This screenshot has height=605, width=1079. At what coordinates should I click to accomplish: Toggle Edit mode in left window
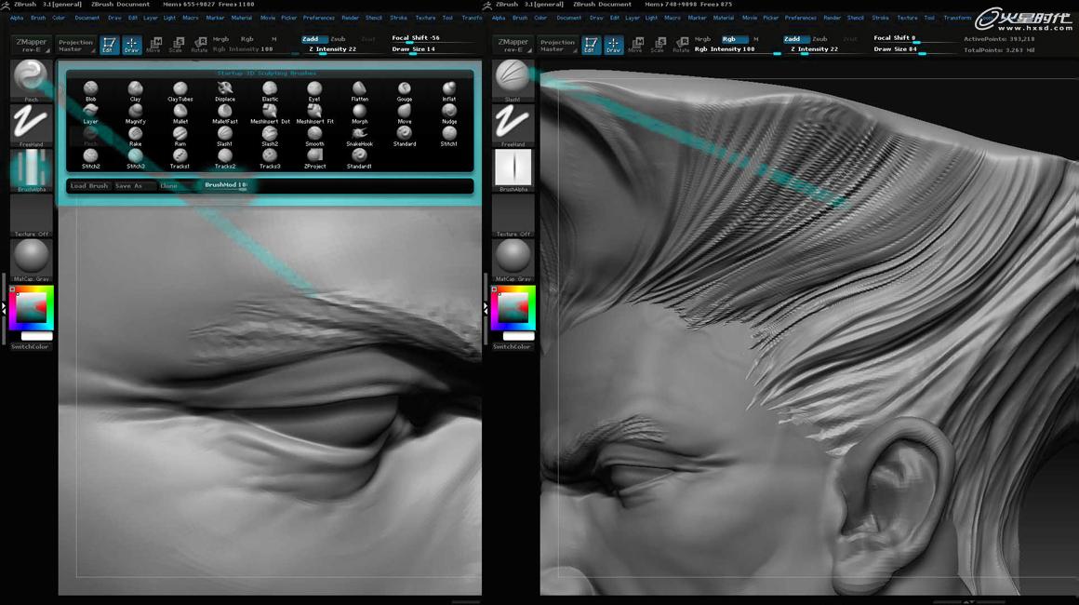click(109, 46)
